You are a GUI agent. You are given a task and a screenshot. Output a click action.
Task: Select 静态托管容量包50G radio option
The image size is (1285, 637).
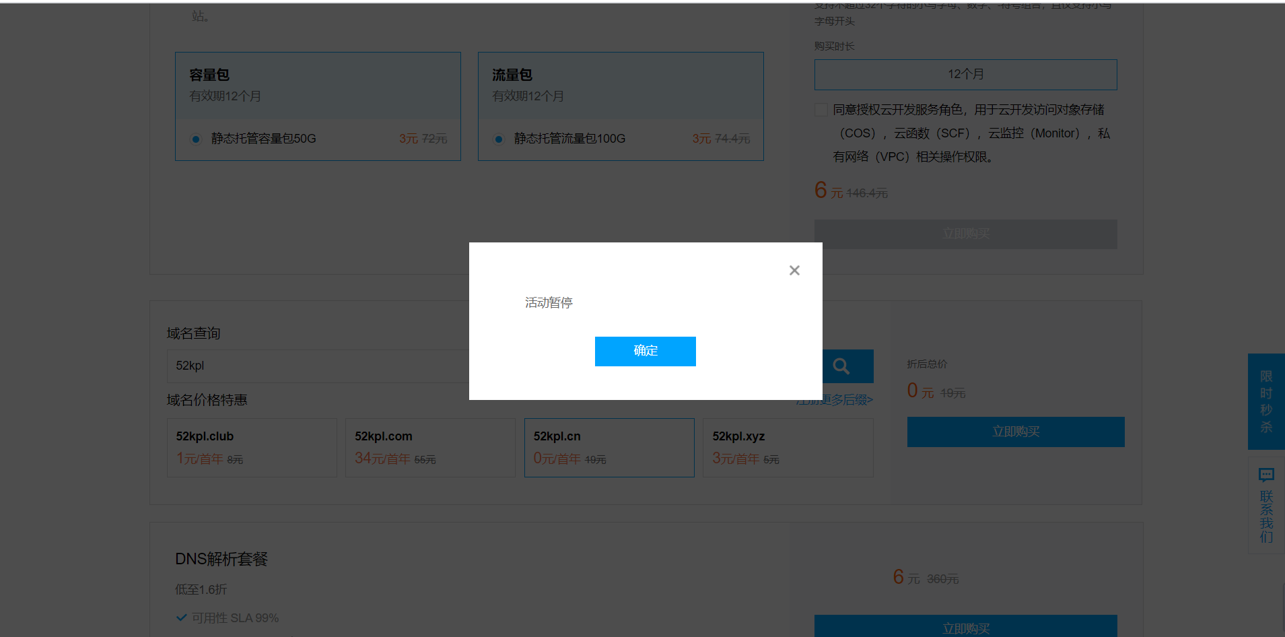click(x=196, y=139)
